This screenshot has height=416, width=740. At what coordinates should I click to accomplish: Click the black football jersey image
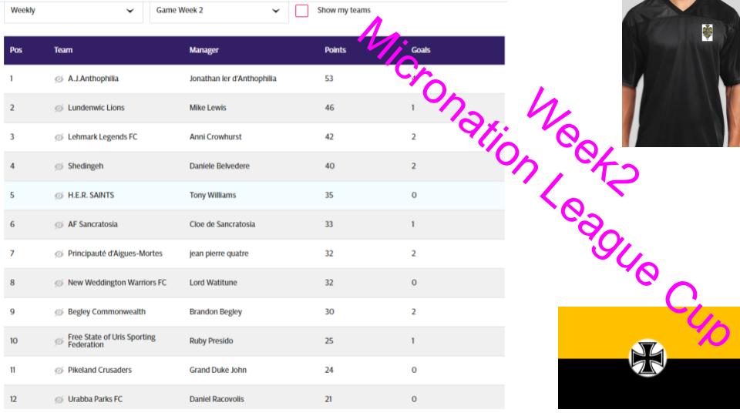pos(681,74)
